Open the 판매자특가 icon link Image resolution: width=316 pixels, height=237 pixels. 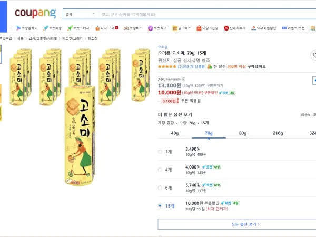[x=226, y=28]
